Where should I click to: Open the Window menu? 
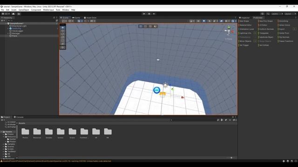(66, 10)
